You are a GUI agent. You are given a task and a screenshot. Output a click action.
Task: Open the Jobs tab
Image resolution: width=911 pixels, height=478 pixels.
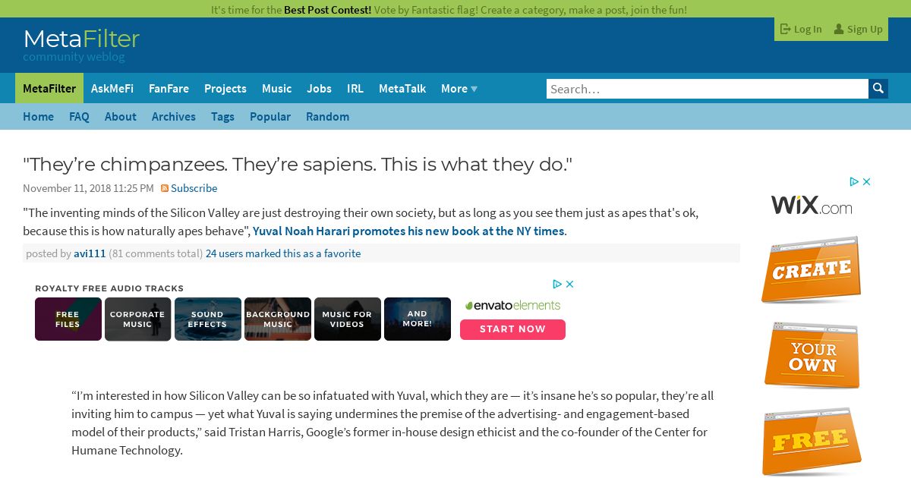(x=319, y=89)
